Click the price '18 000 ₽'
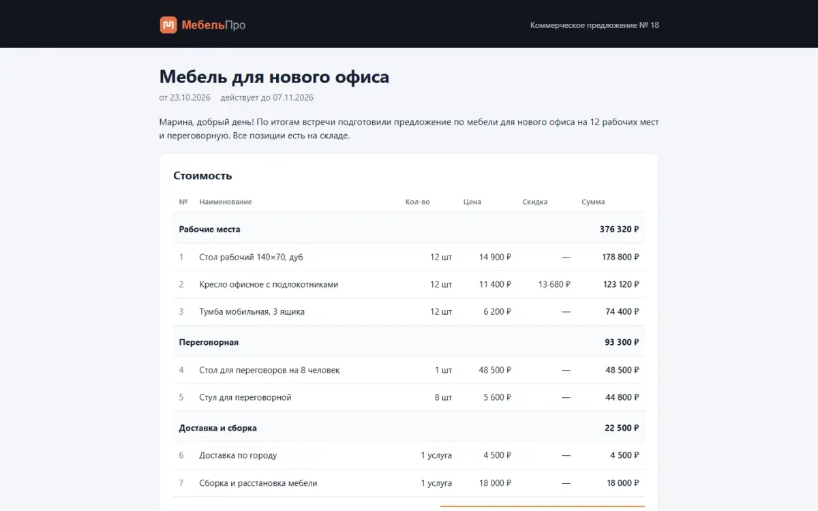 pos(496,483)
